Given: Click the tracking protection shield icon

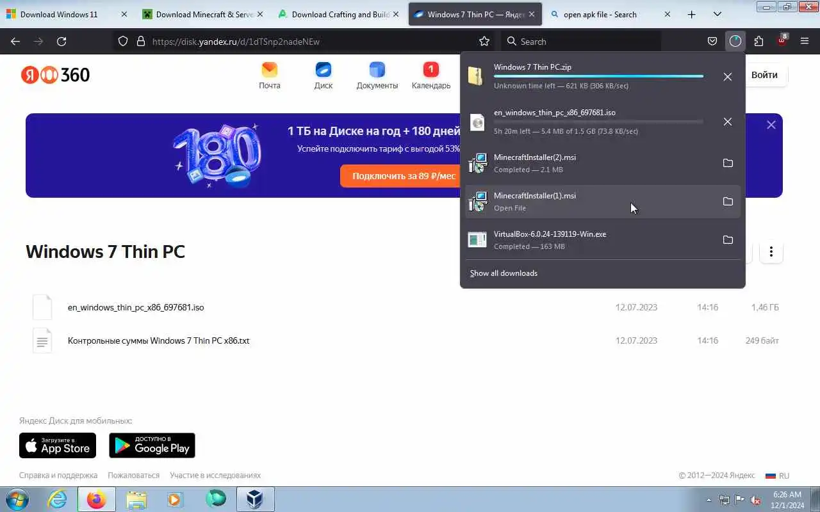Looking at the screenshot, I should pyautogui.click(x=123, y=41).
